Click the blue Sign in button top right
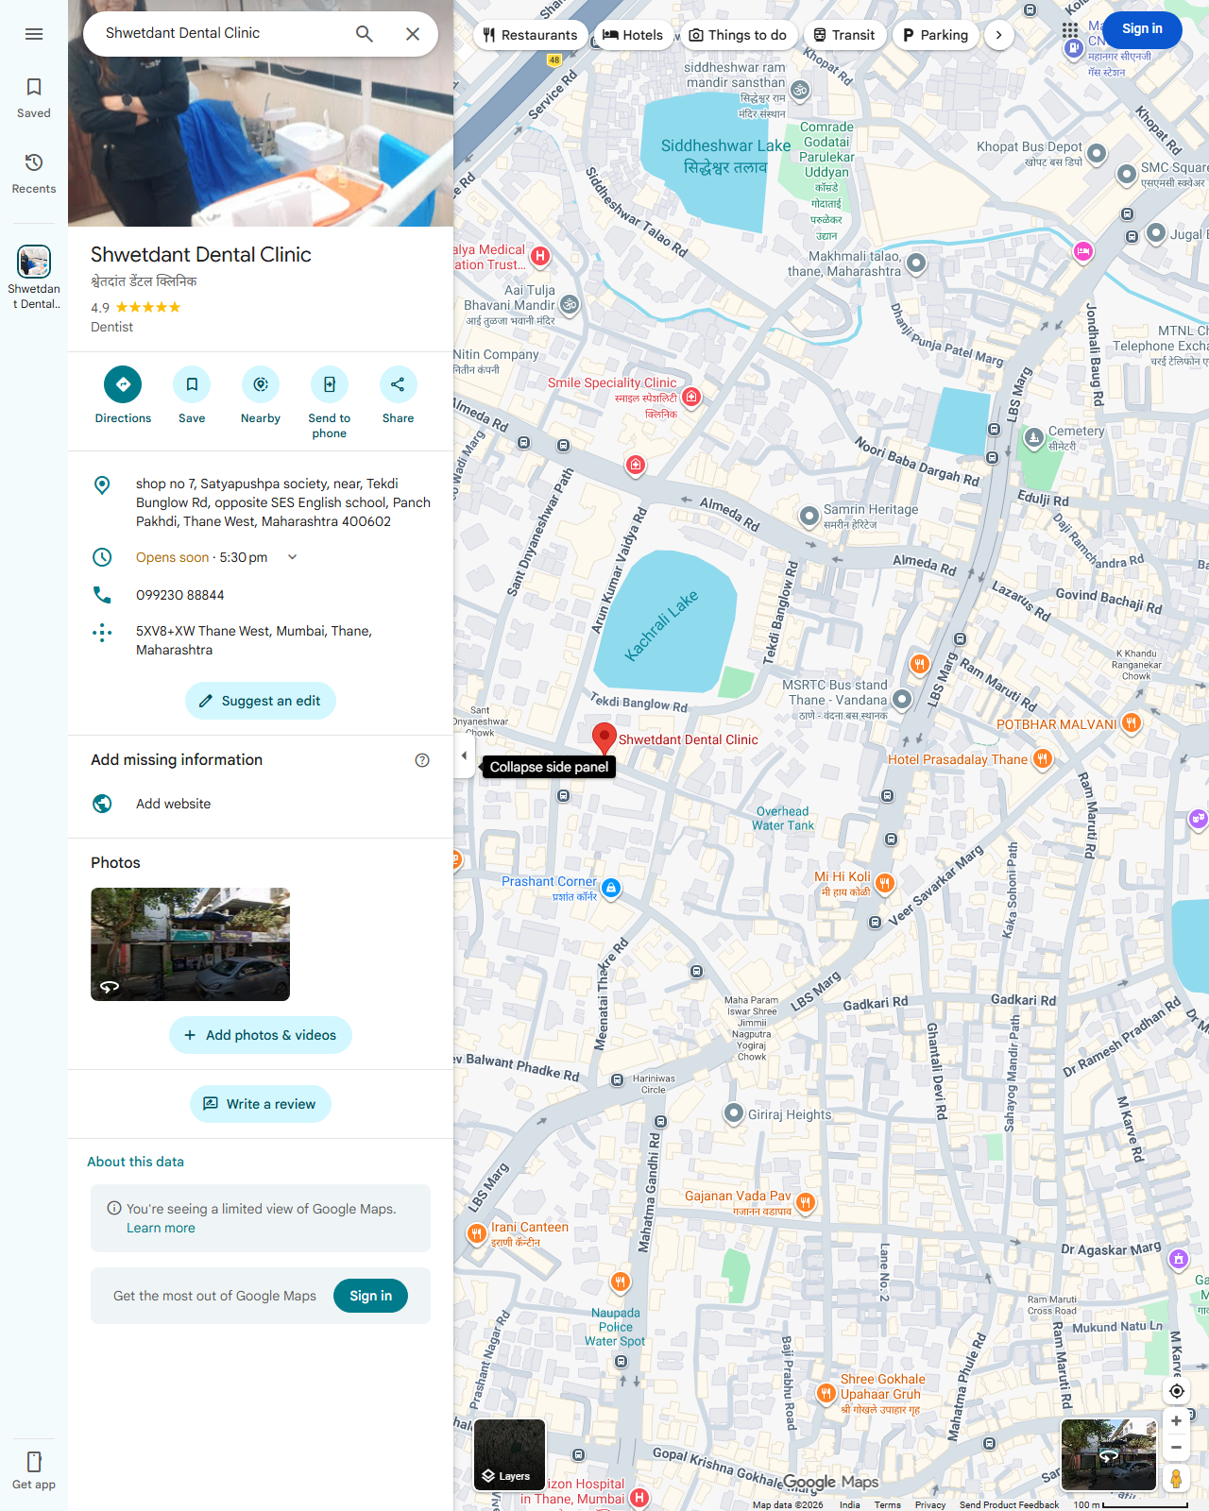 1142,29
